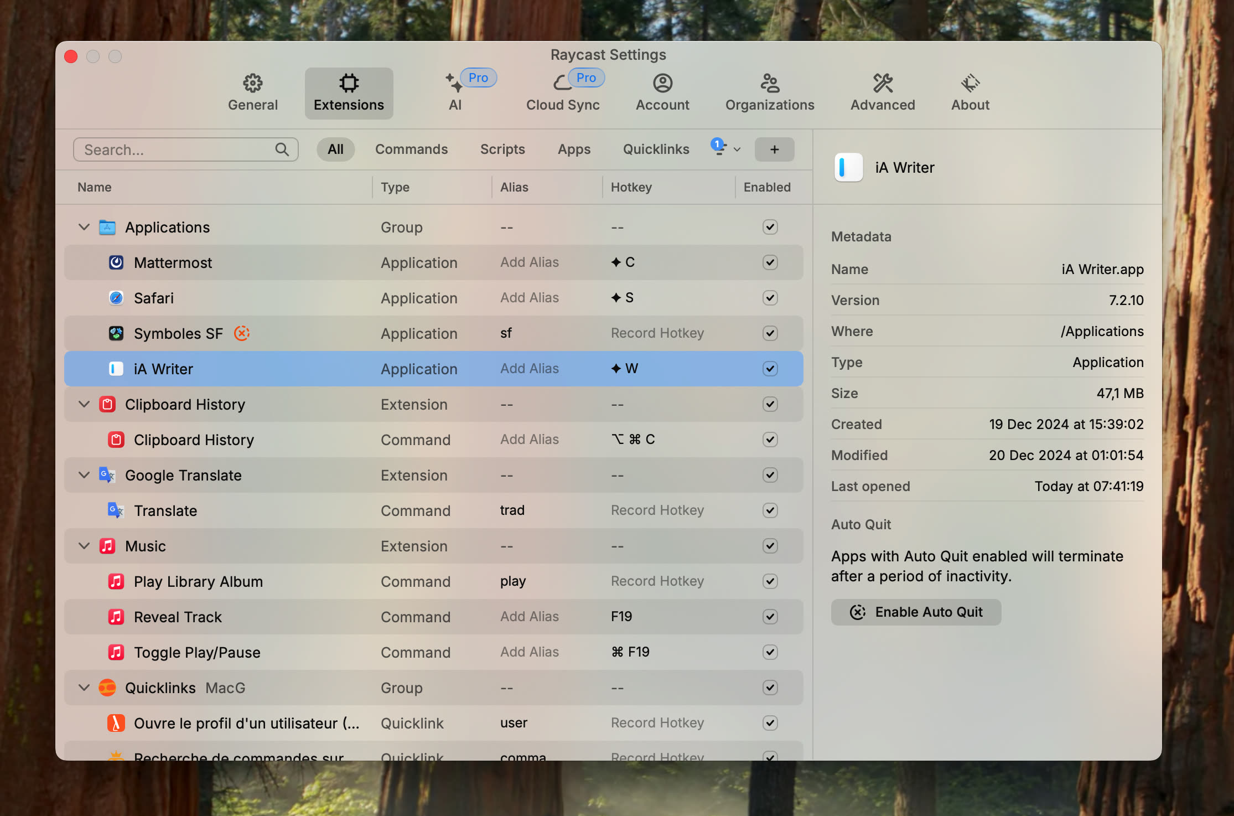
Task: Toggle the iA Writer enabled checkbox
Action: [x=770, y=369]
